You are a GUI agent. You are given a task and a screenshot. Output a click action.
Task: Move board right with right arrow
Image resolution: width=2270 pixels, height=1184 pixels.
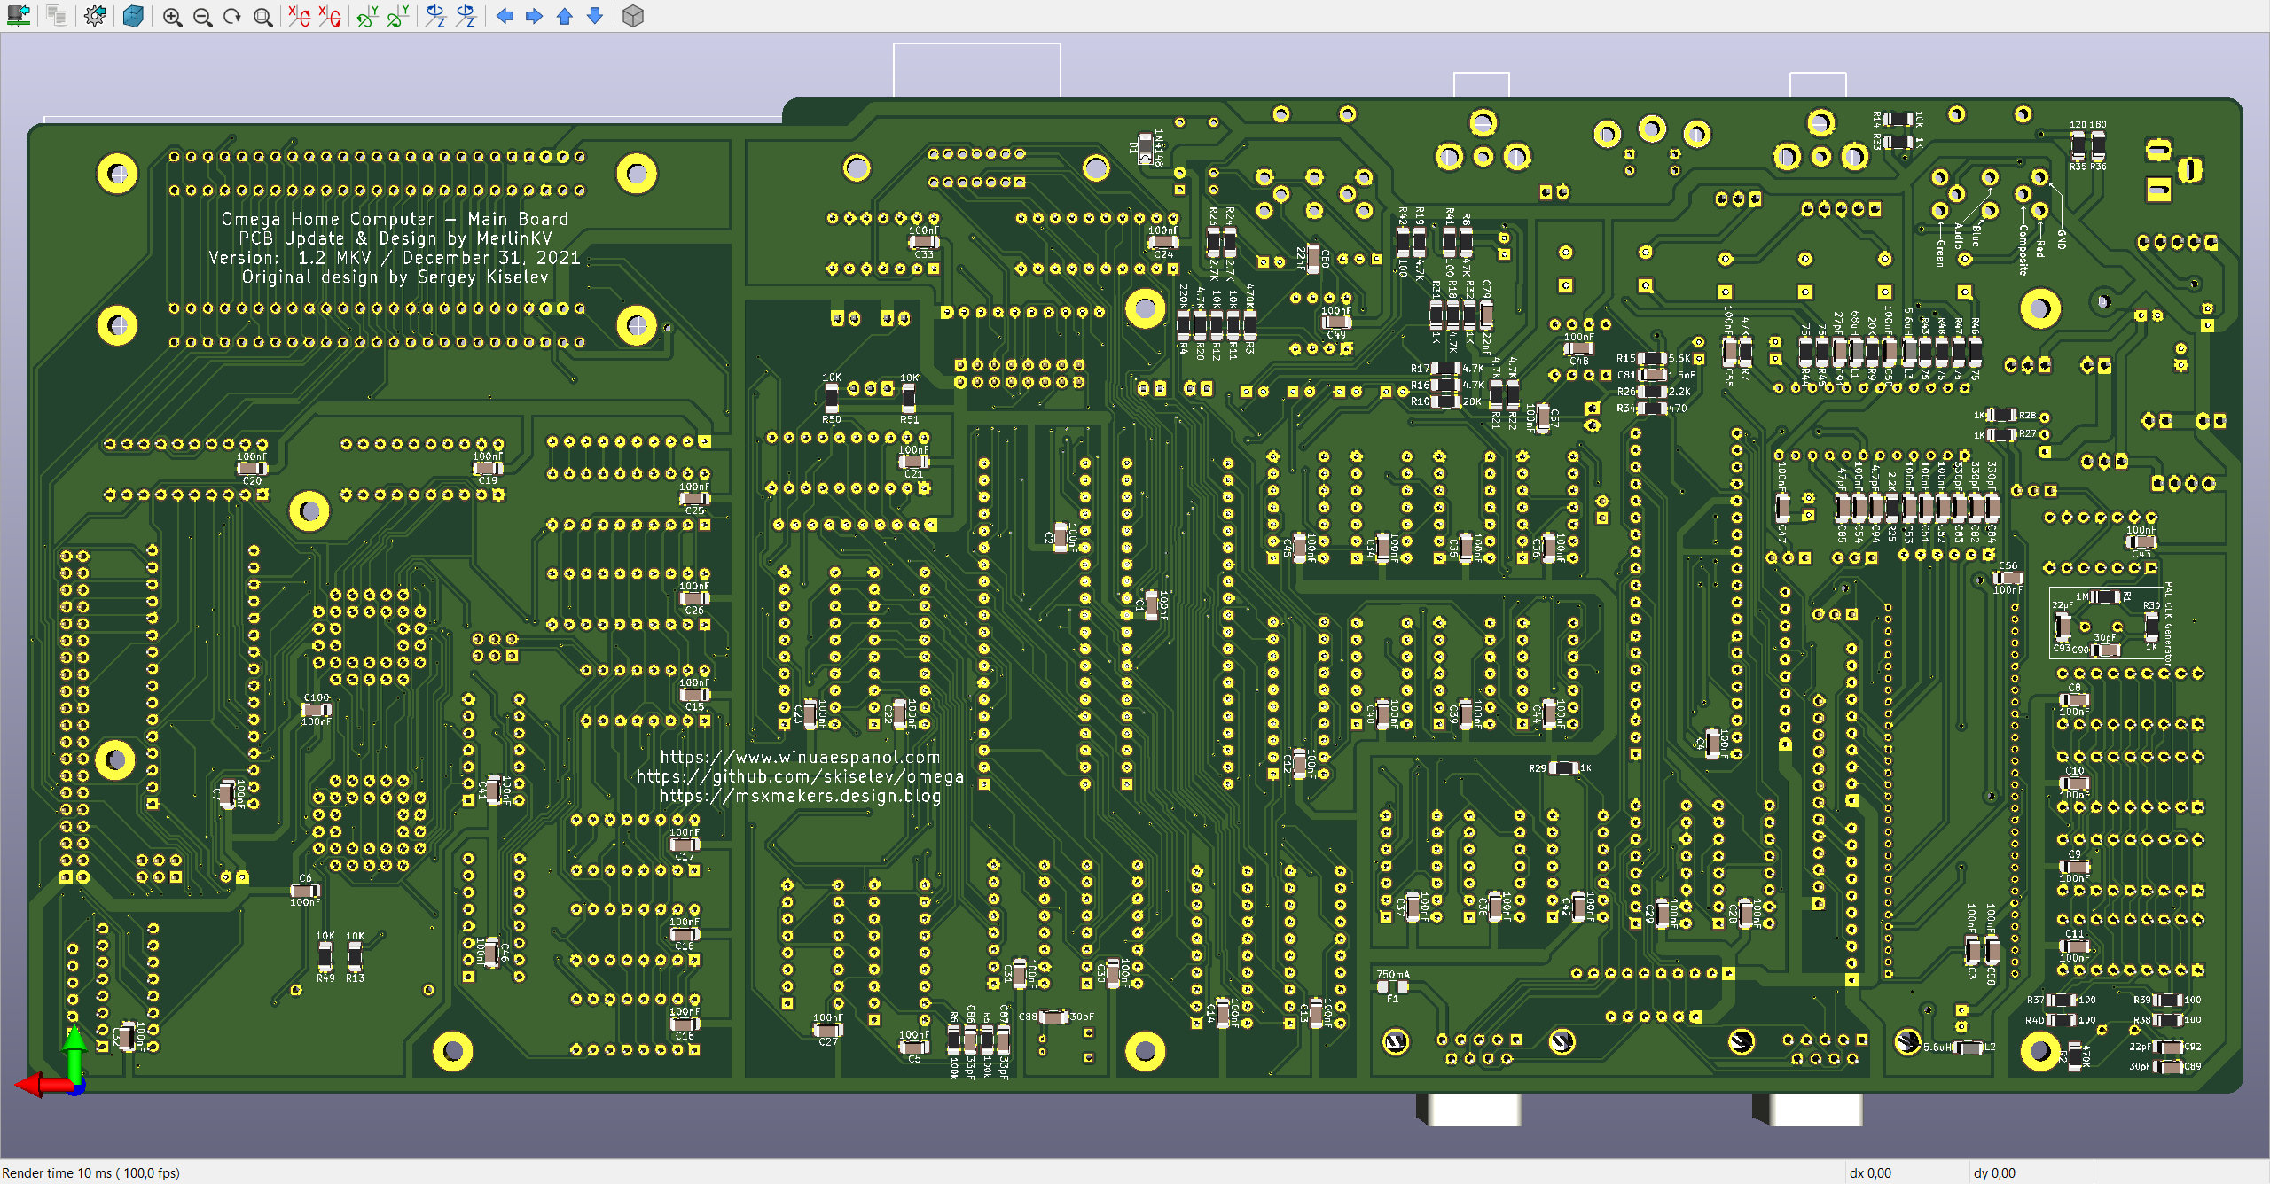point(534,16)
